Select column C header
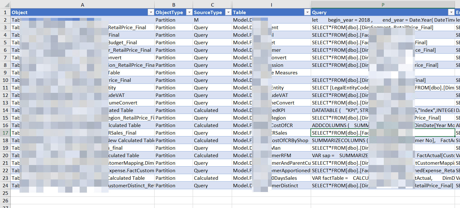This screenshot has width=460, height=208. click(213, 5)
